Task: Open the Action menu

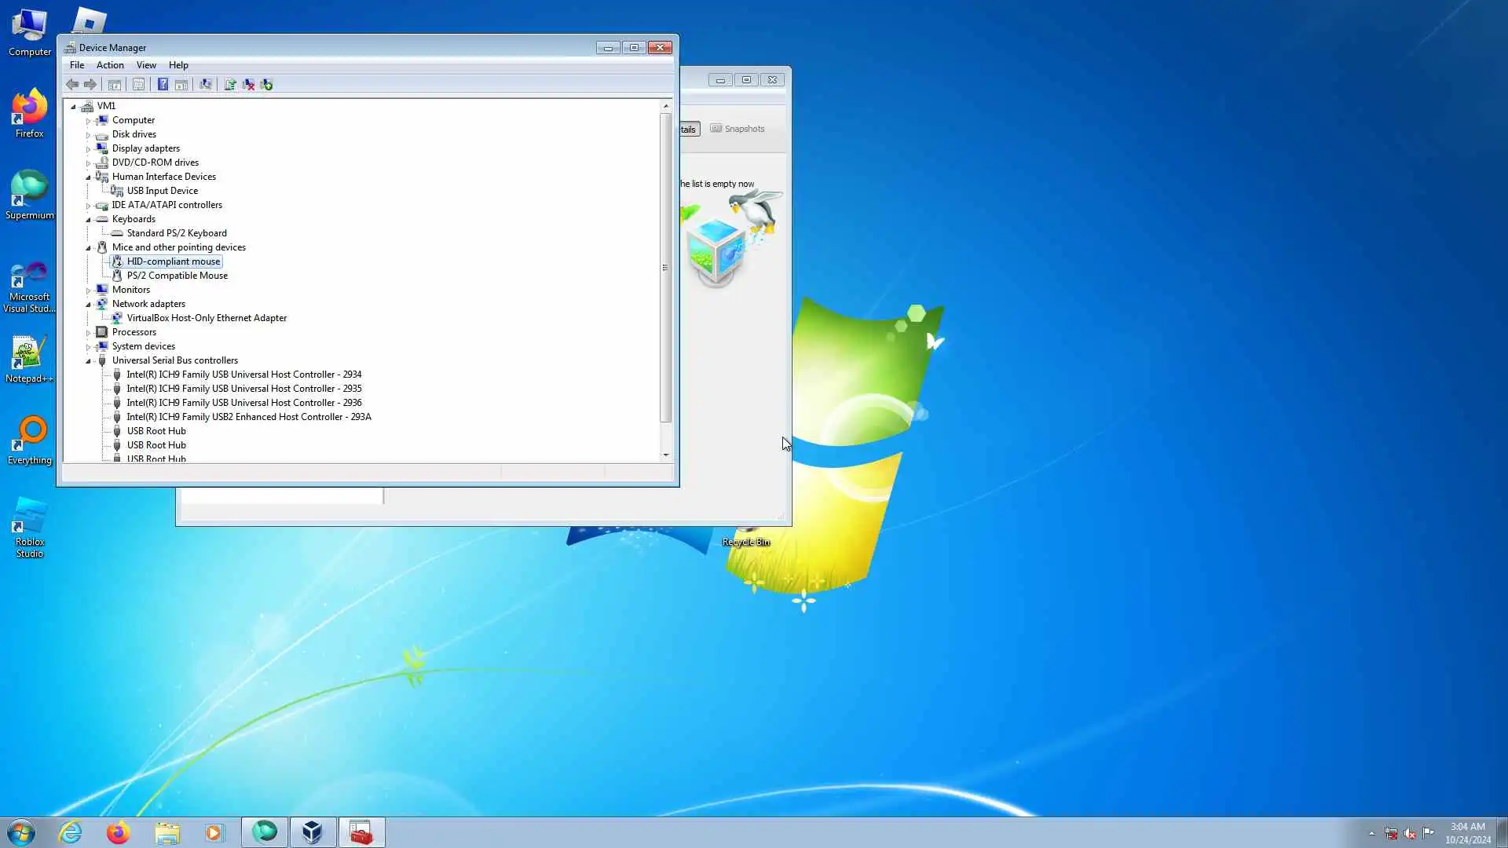Action: tap(110, 65)
